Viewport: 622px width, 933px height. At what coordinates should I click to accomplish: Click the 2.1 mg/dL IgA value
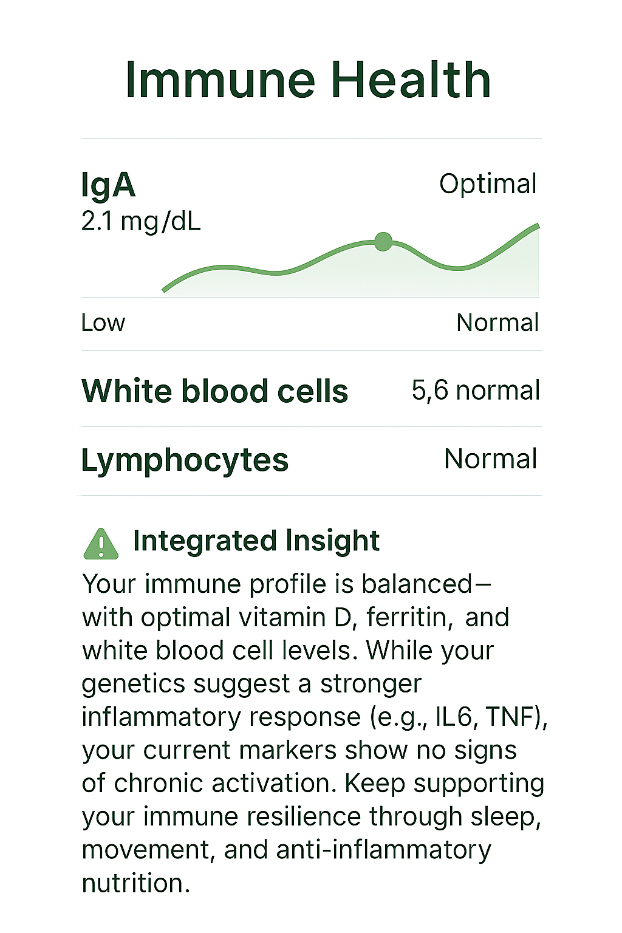[x=141, y=222]
